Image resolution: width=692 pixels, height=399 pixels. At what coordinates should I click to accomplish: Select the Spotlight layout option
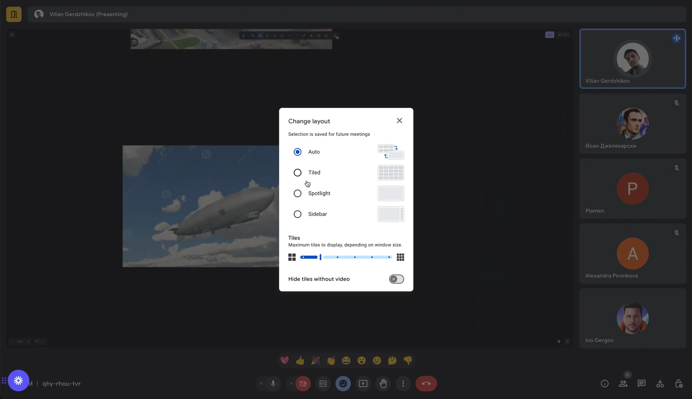tap(297, 193)
